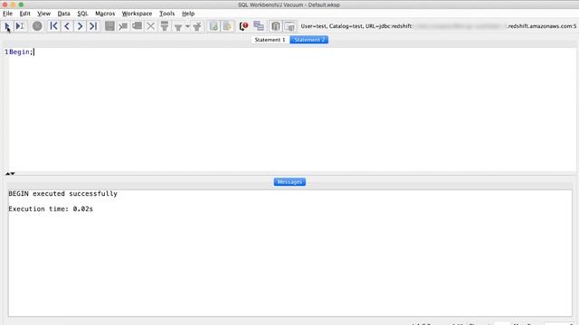Jump to the first statement in history

(53, 26)
